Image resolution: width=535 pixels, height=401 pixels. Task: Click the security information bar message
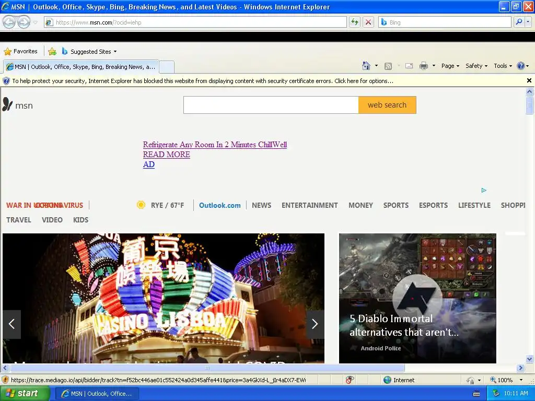click(203, 81)
